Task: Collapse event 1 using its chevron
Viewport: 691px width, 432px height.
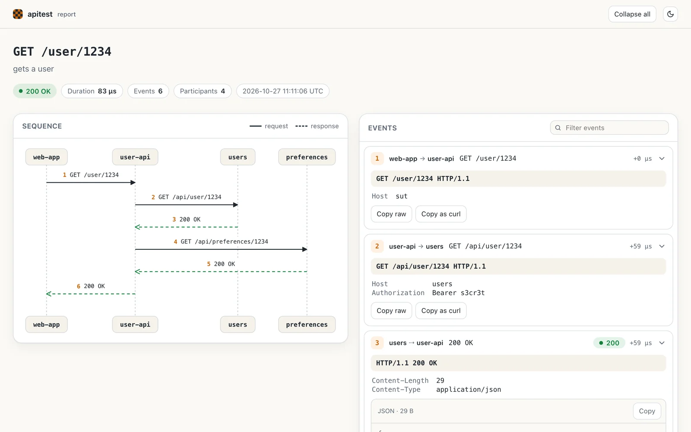Action: click(662, 159)
